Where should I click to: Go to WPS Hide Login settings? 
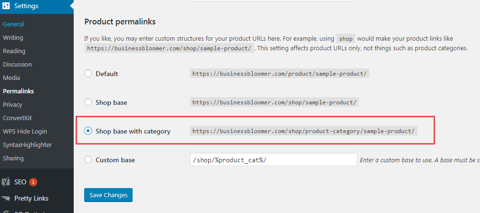click(x=25, y=132)
